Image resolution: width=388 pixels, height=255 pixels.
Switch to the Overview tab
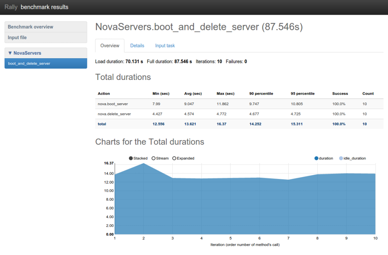pyautogui.click(x=110, y=46)
